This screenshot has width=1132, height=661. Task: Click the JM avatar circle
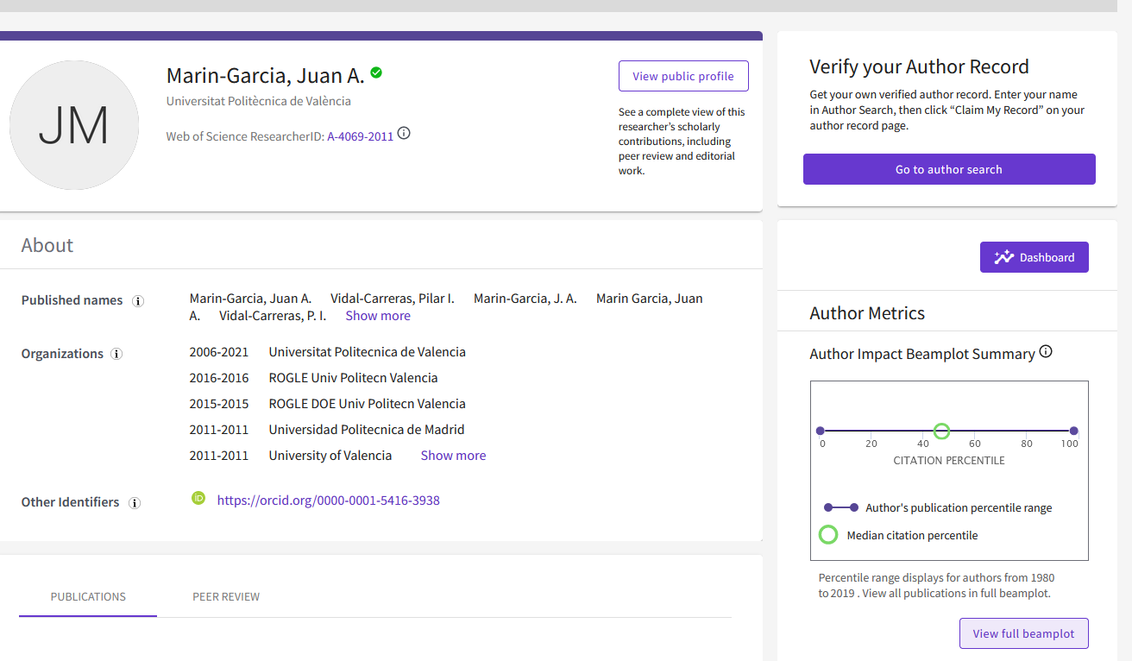point(74,125)
